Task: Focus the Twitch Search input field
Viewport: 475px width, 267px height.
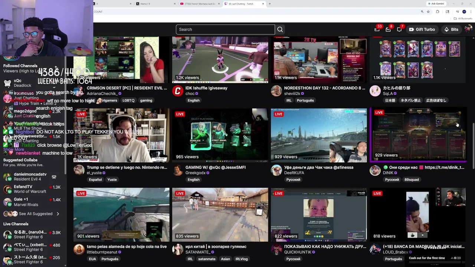Action: click(225, 29)
